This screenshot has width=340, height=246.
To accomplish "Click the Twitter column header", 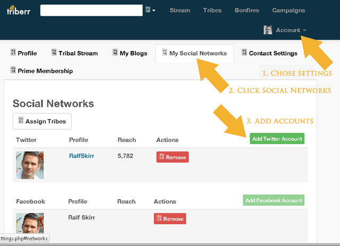I will (x=26, y=140).
